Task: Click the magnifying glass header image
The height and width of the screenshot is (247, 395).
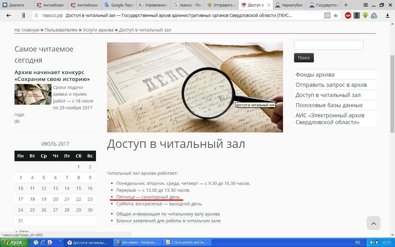Action: 195,87
